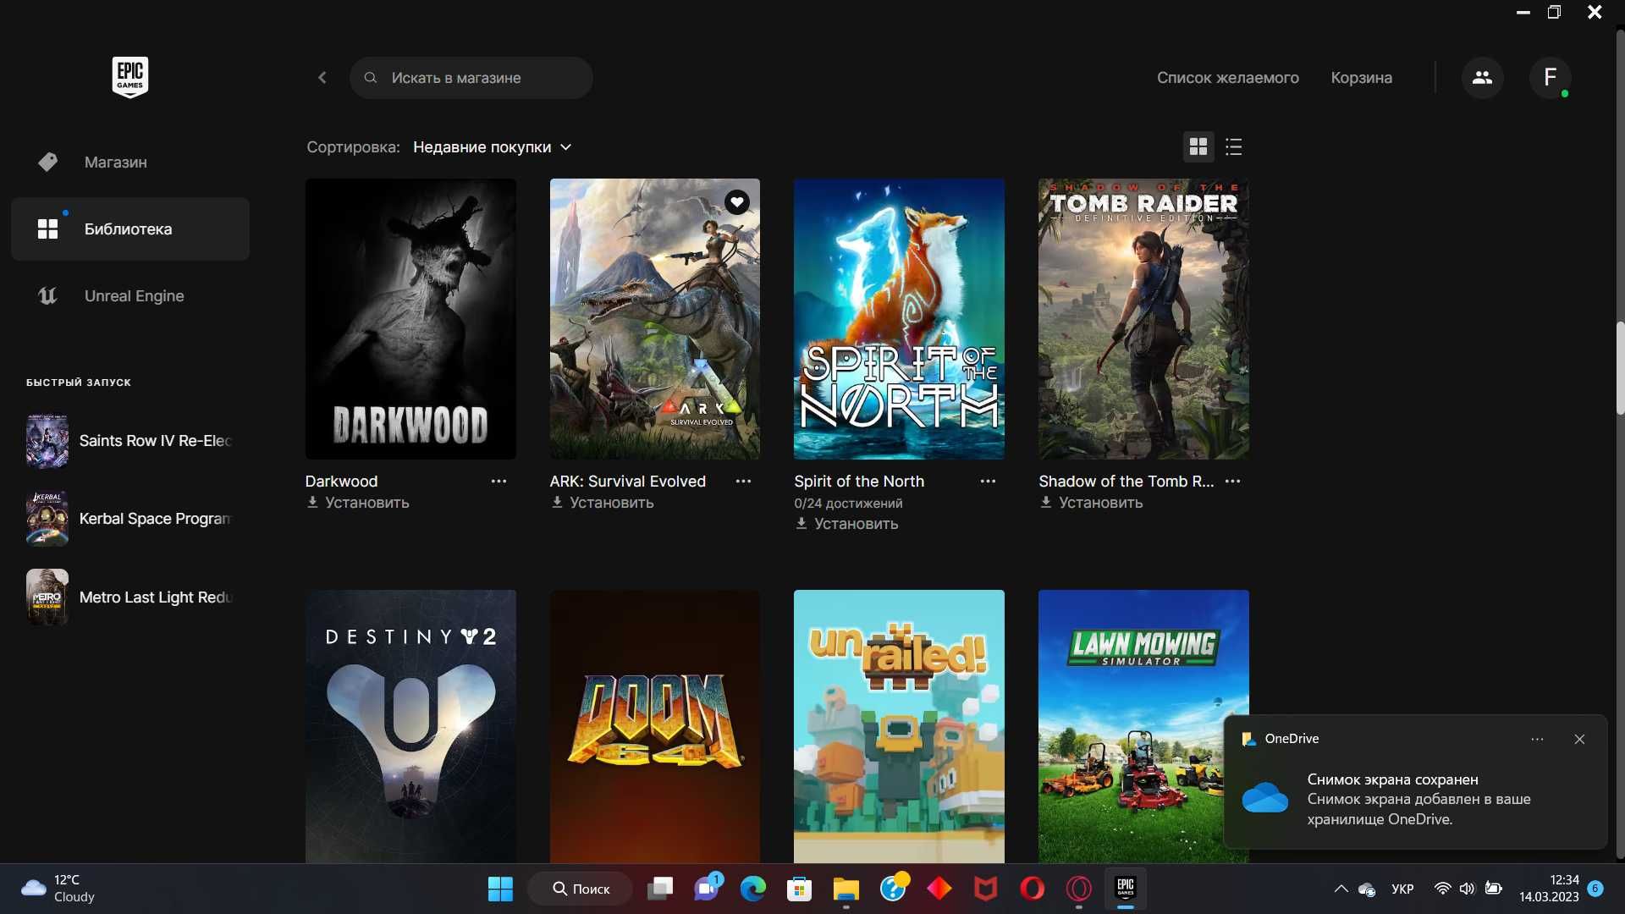
Task: Launch Saints Row IV Re-Elected quick launch
Action: 130,441
